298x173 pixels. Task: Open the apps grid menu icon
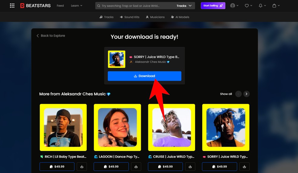[x=12, y=6]
